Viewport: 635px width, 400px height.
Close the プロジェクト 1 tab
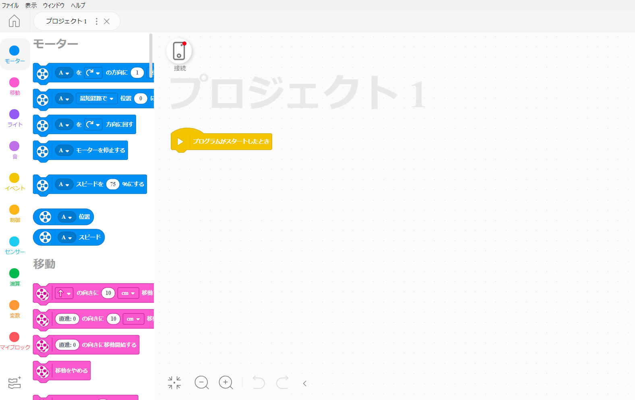[107, 21]
